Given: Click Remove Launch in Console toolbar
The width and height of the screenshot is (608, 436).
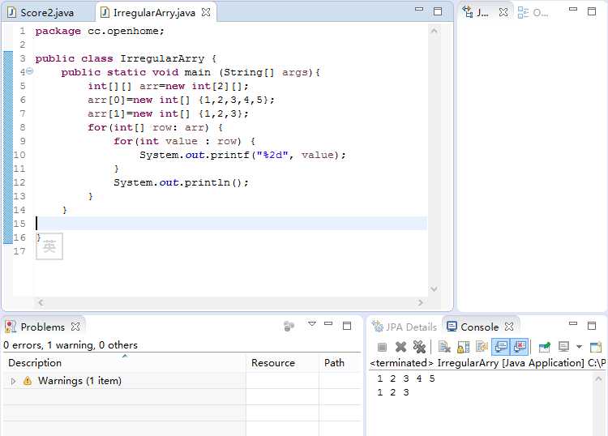Looking at the screenshot, I should coord(401,347).
